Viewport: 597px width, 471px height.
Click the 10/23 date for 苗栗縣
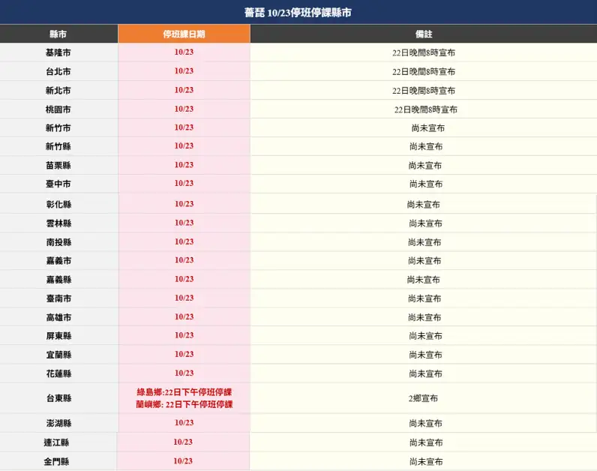(184, 165)
